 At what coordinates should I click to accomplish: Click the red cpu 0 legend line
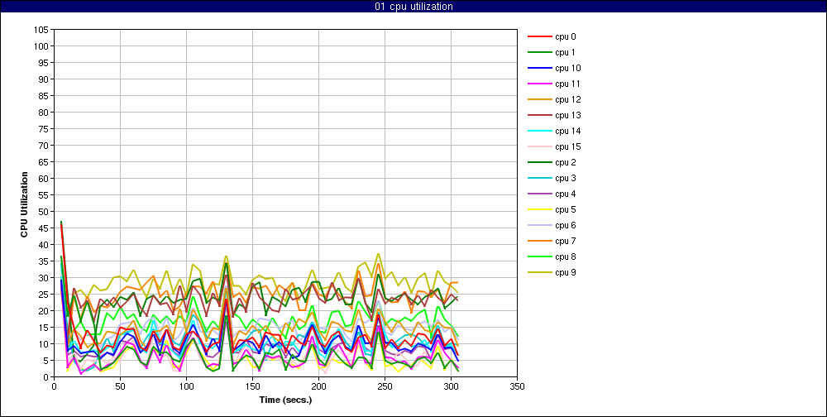coord(540,37)
